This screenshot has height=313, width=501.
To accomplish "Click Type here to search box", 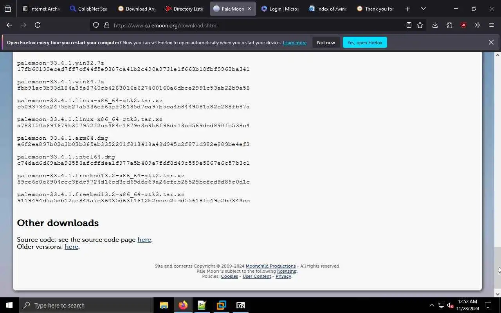I will click(86, 305).
